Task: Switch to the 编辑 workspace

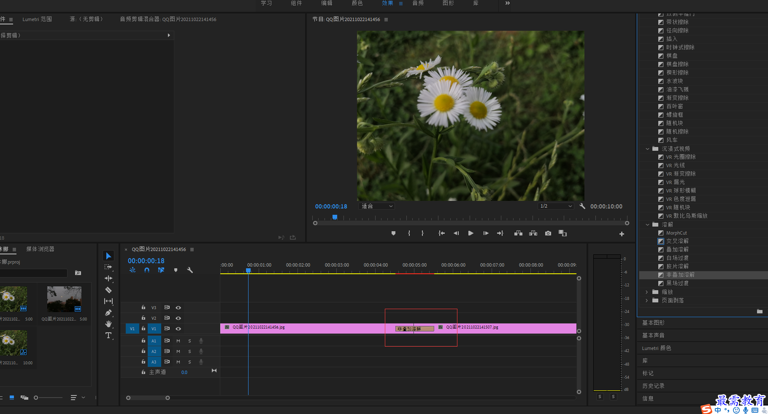Action: point(327,3)
